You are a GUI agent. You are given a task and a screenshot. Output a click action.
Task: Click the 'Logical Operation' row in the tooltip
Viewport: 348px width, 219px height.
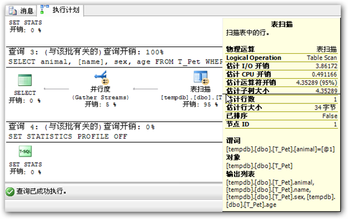pos(281,57)
